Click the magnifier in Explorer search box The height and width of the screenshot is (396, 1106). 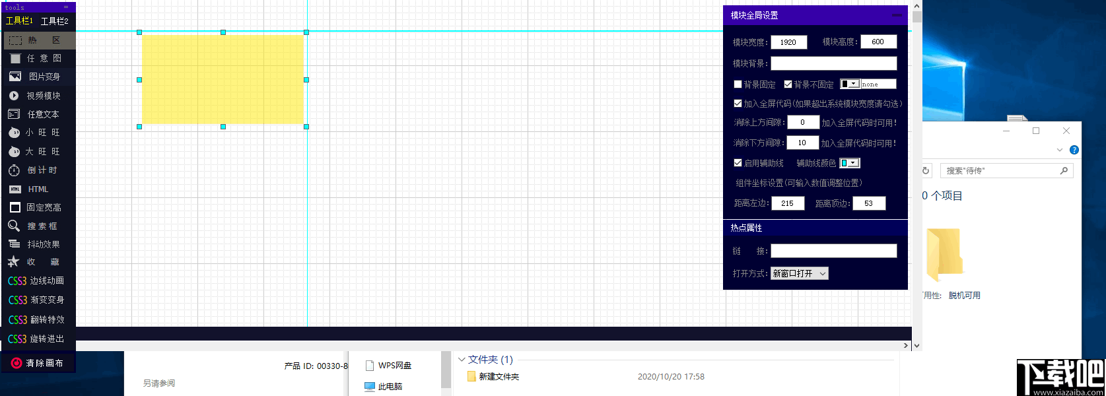(x=1064, y=170)
